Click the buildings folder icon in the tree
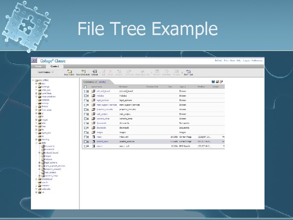The image size is (293, 220). [39, 87]
